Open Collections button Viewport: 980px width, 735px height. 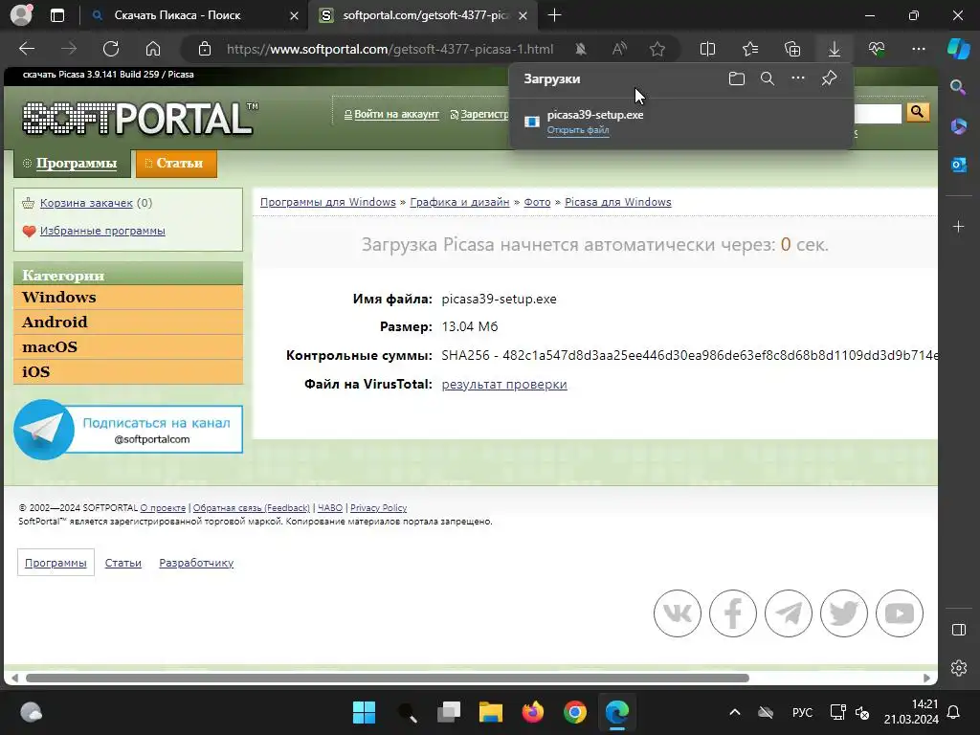pos(791,49)
